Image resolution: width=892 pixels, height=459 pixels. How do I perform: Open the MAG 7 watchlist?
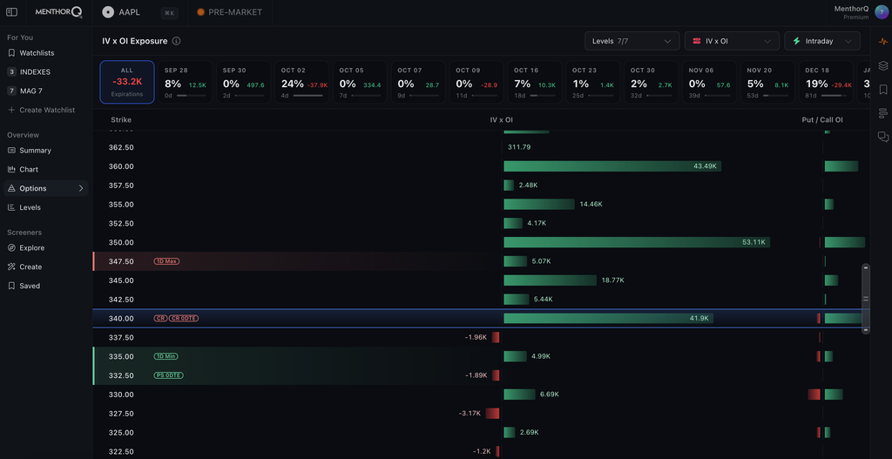click(46, 91)
